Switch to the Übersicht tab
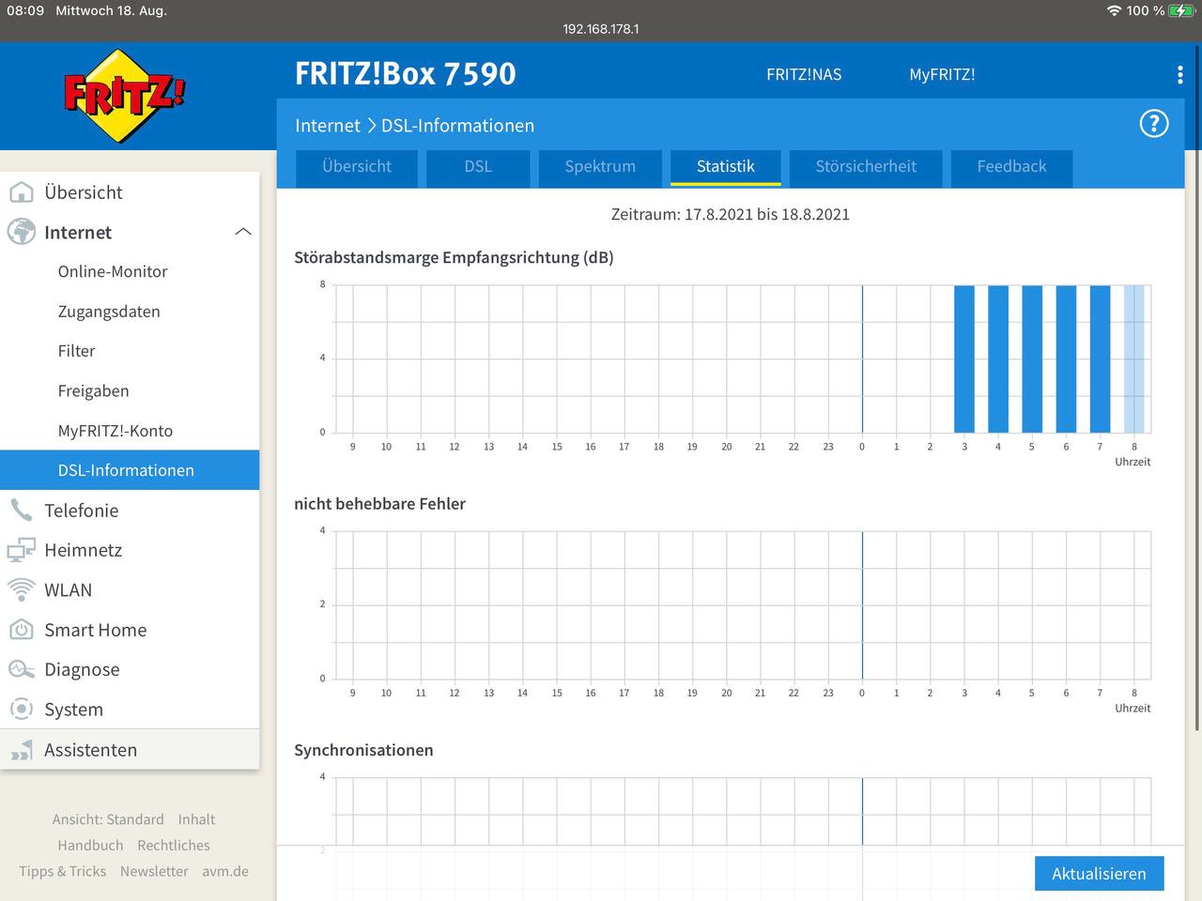The image size is (1202, 901). 357,167
